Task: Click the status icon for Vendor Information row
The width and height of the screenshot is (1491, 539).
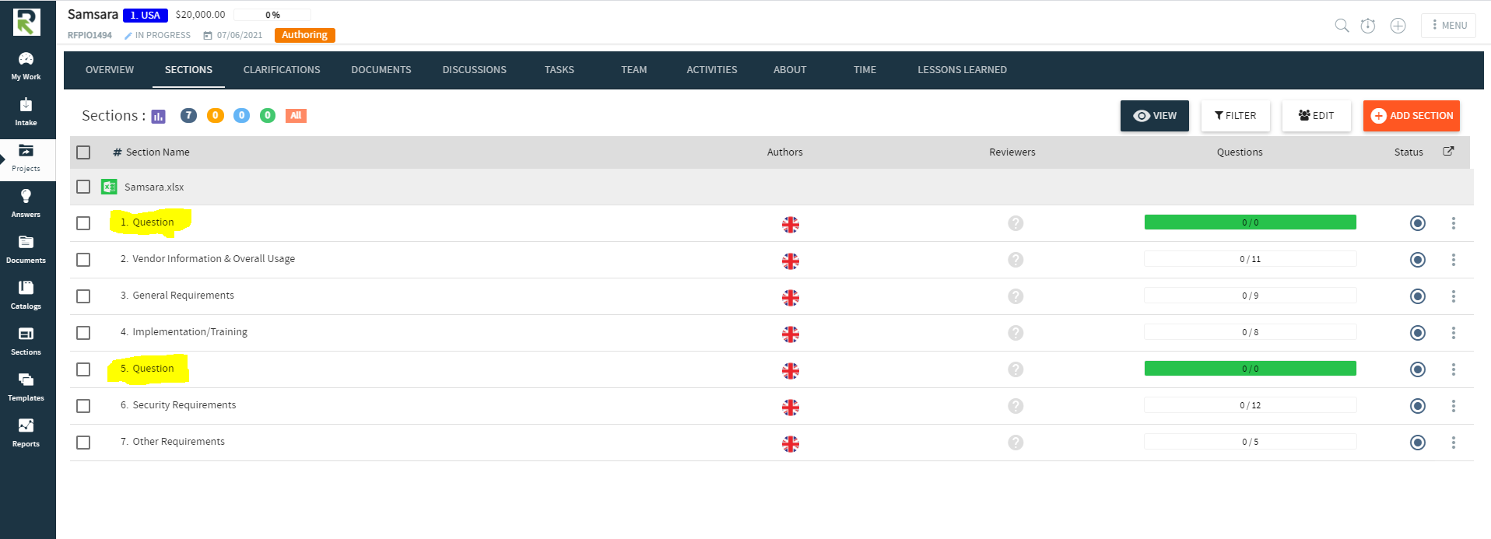Action: coord(1418,260)
